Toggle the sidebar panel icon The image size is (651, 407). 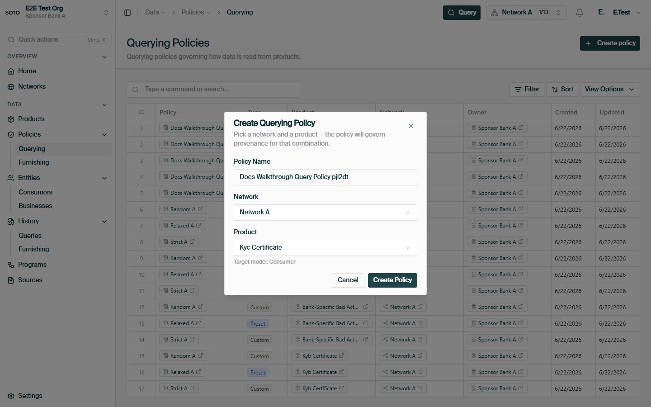click(x=127, y=13)
